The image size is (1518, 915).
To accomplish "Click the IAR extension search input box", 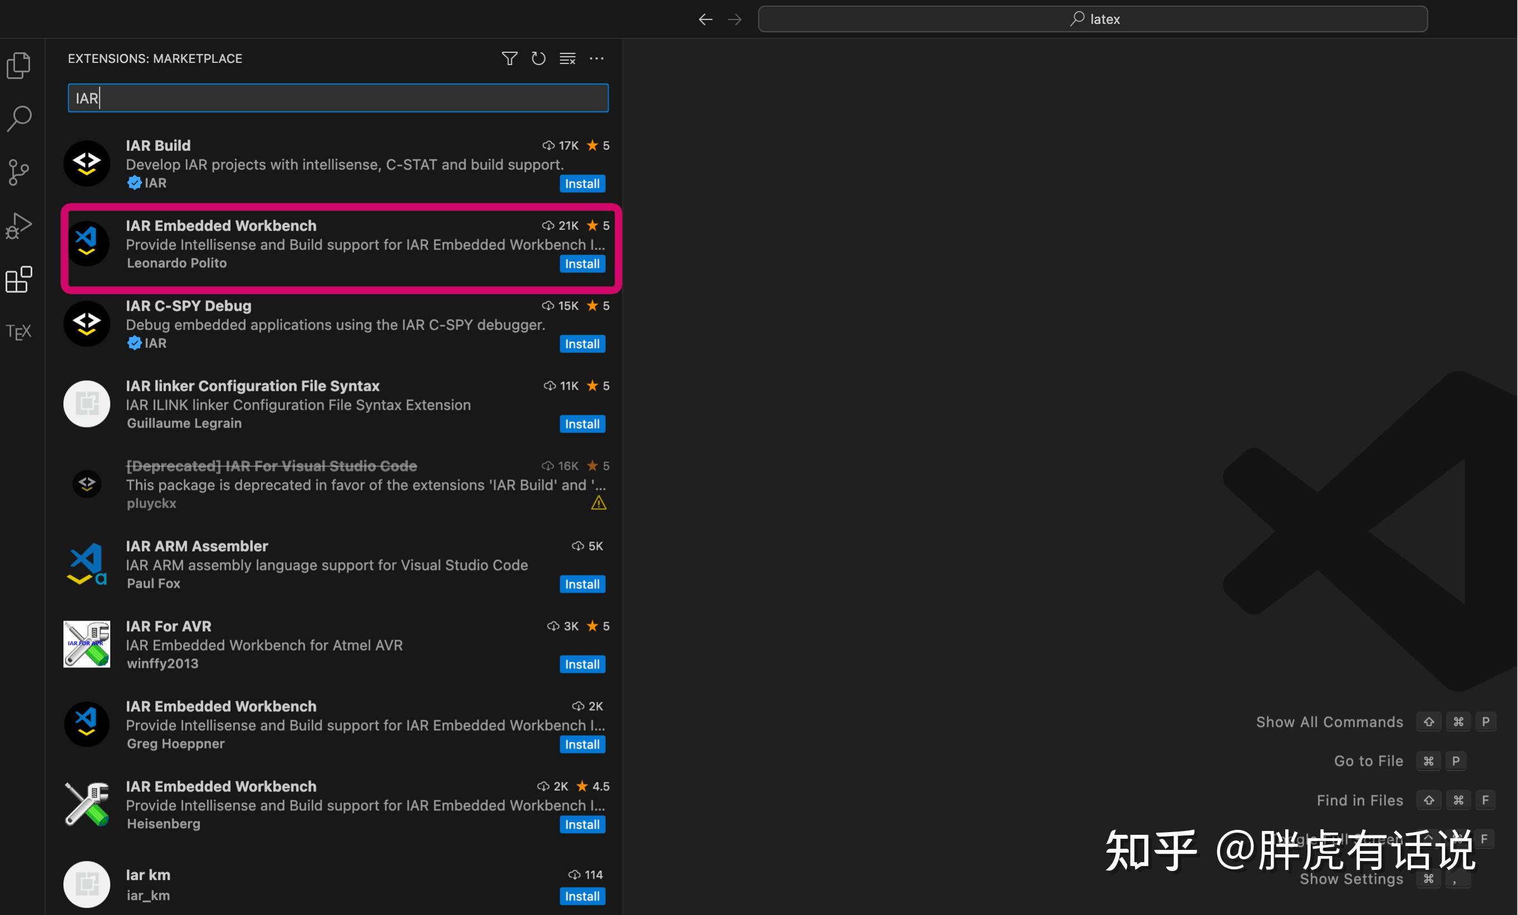I will tap(337, 98).
